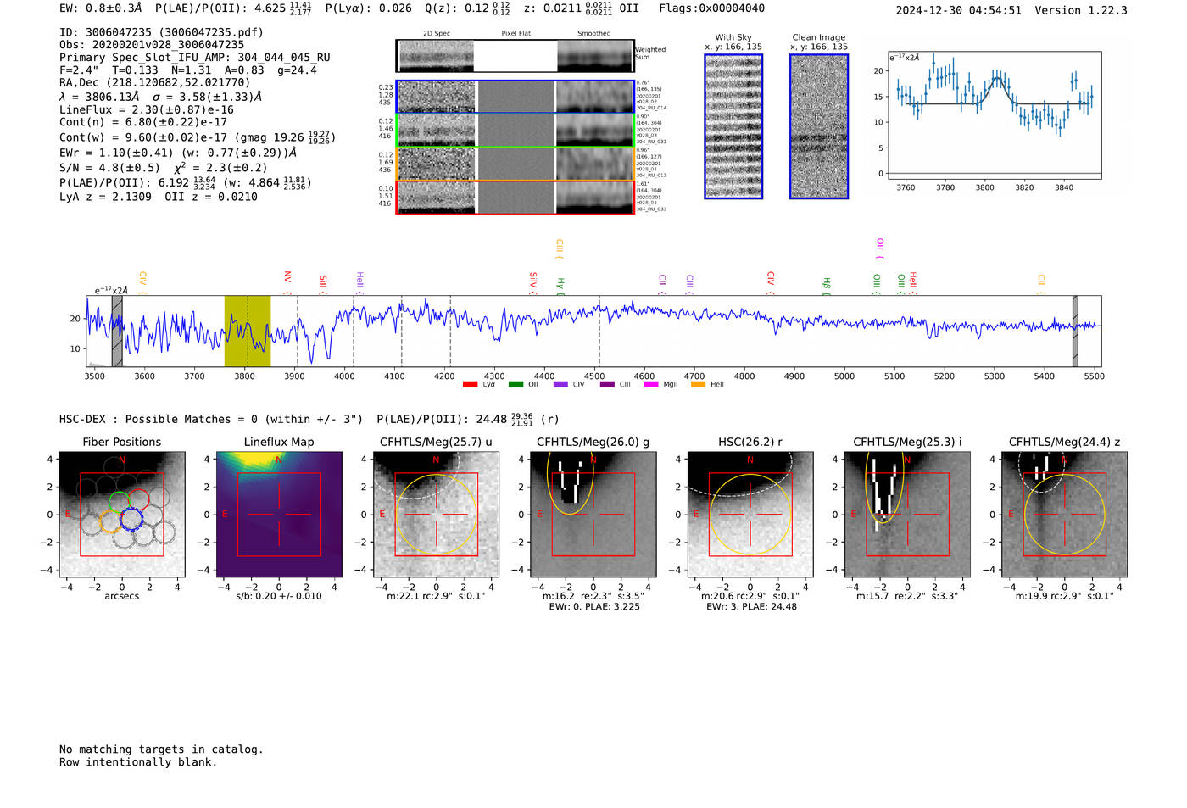Click the S/N = 4.8 text
This screenshot has height=808, width=1187.
pyautogui.click(x=109, y=168)
